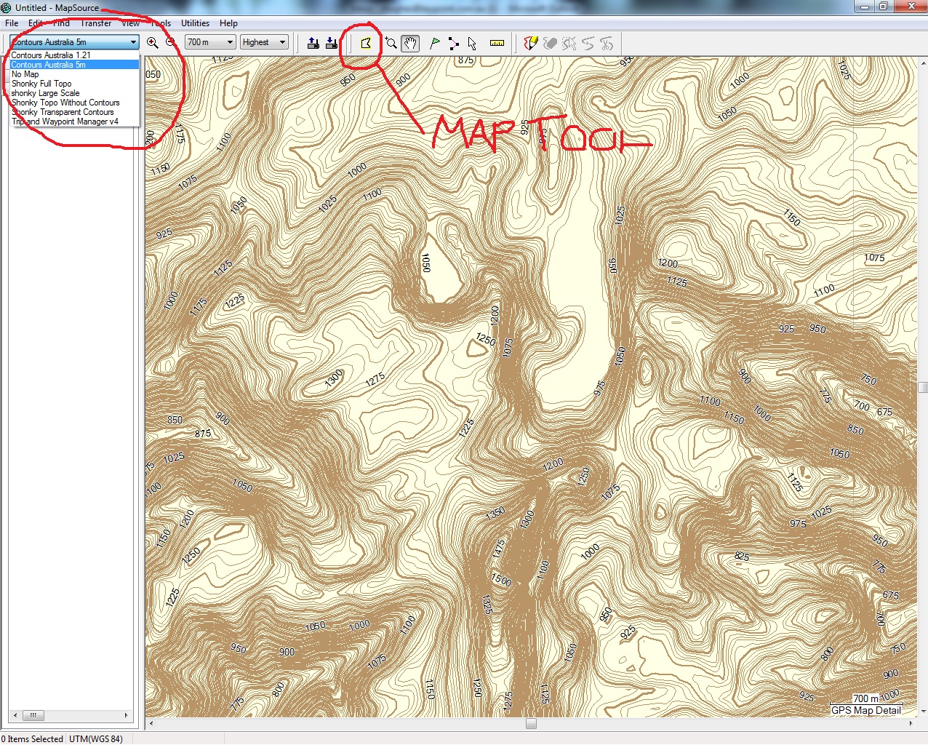The height and width of the screenshot is (745, 928).
Task: Click the 1500 contour label on map
Action: tap(501, 579)
